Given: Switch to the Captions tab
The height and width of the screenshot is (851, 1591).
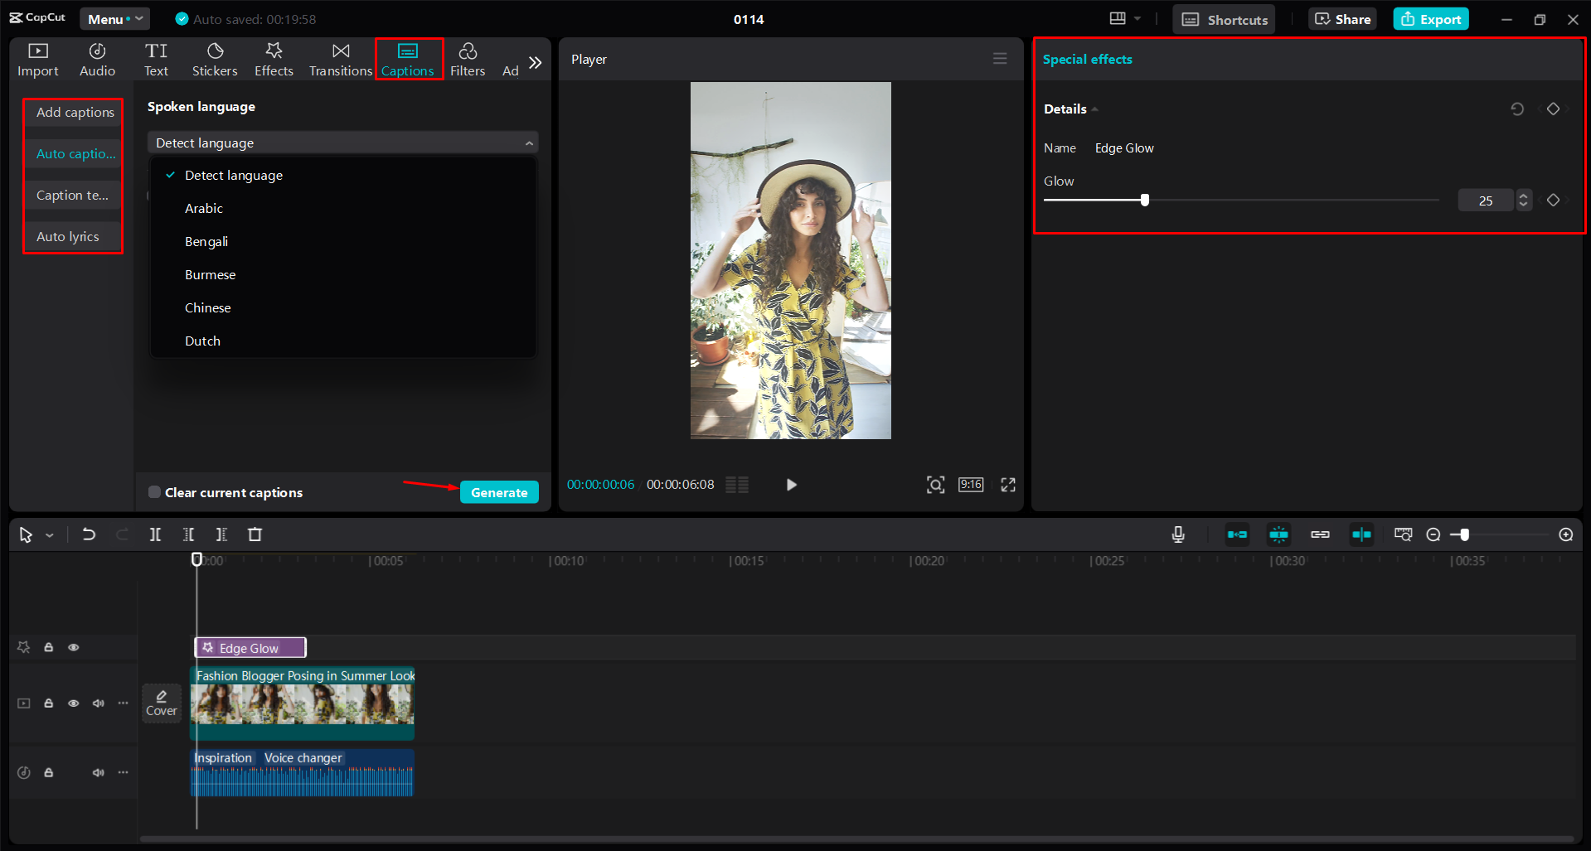Looking at the screenshot, I should point(408,59).
